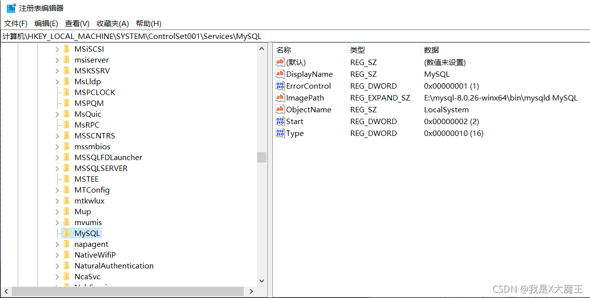Select the MSSCNTRS key
Image resolution: width=590 pixels, height=298 pixels.
(x=95, y=136)
